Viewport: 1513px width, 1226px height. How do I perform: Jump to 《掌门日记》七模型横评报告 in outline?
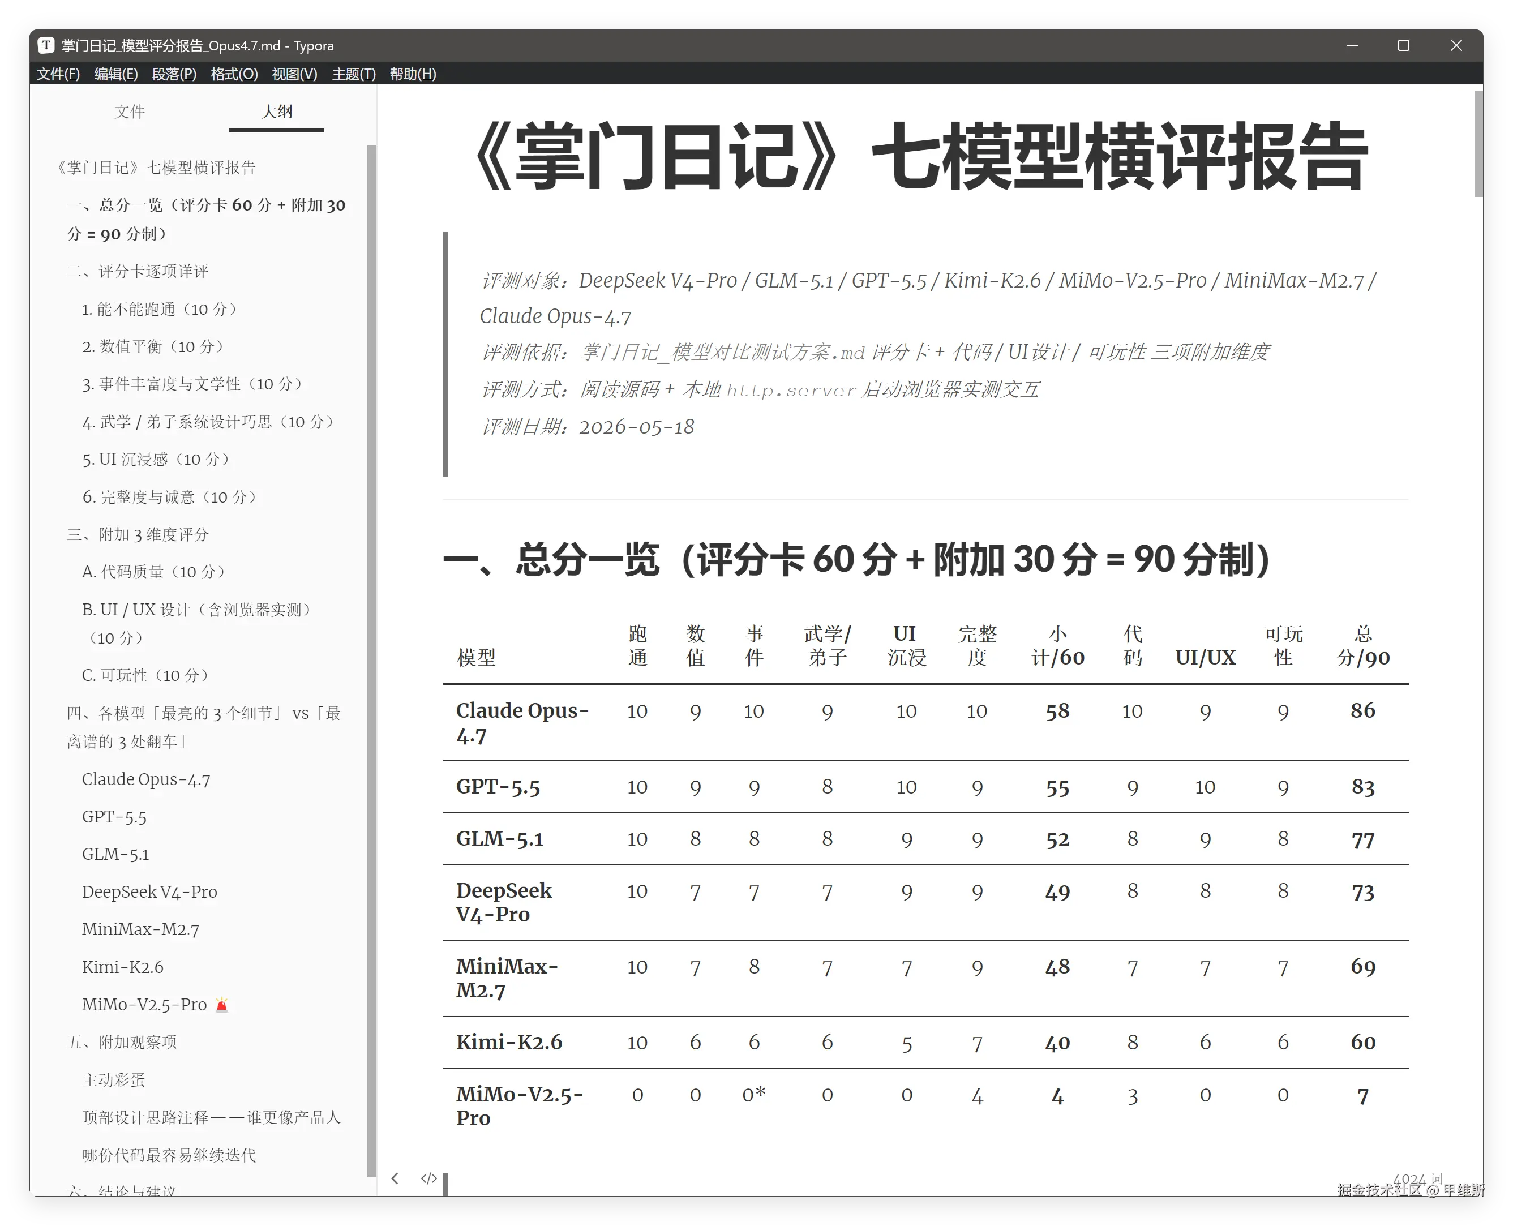[x=155, y=168]
